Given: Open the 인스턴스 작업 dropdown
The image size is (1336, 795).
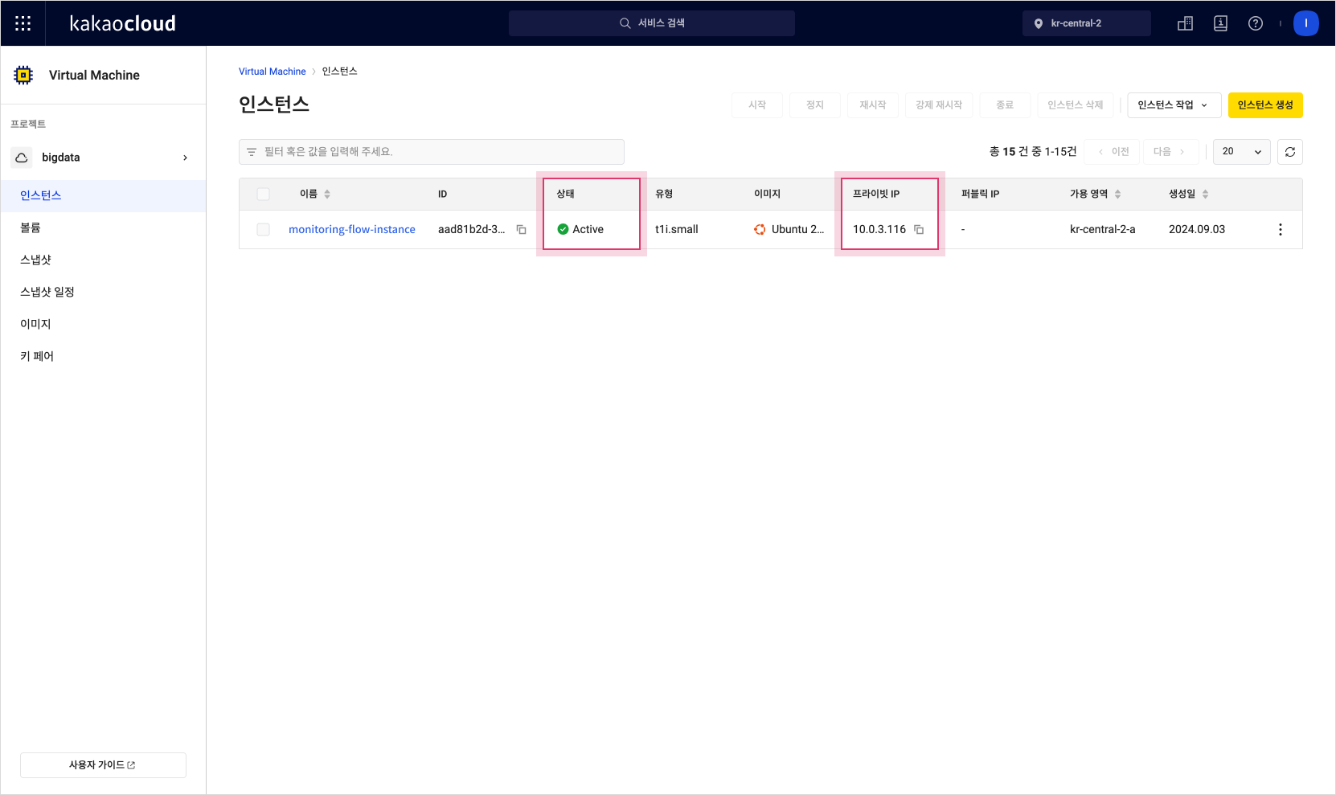Looking at the screenshot, I should (1174, 105).
